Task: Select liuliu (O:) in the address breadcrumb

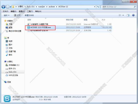Action: coord(31,7)
